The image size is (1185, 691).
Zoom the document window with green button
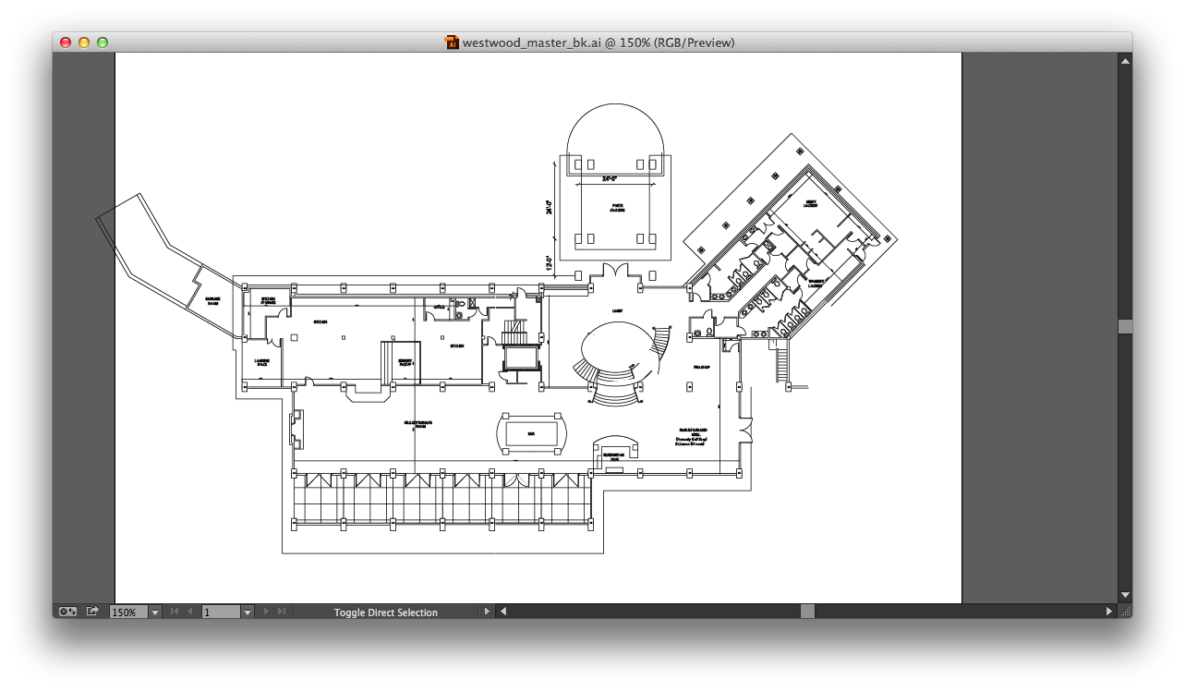tap(103, 42)
